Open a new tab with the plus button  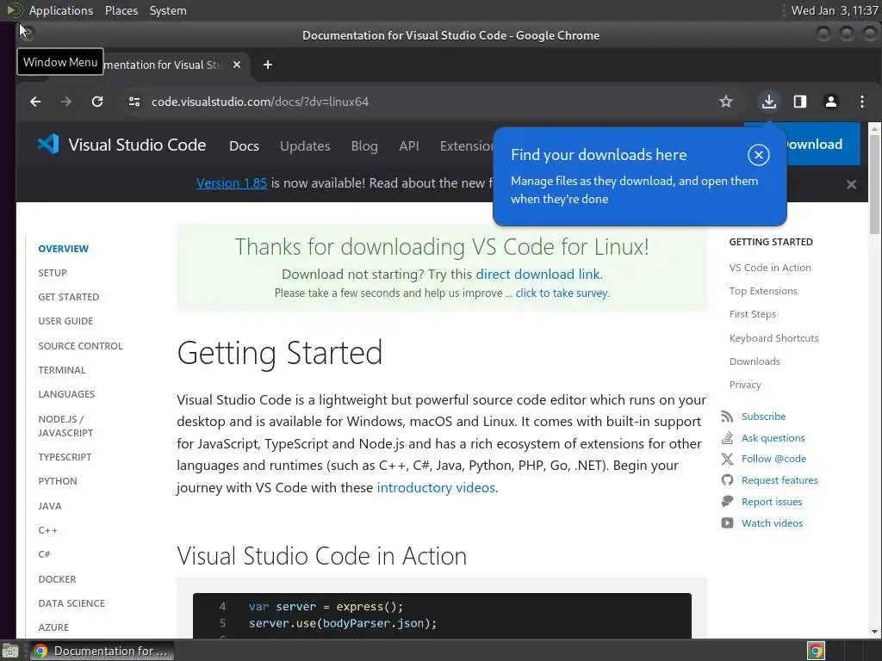coord(268,65)
